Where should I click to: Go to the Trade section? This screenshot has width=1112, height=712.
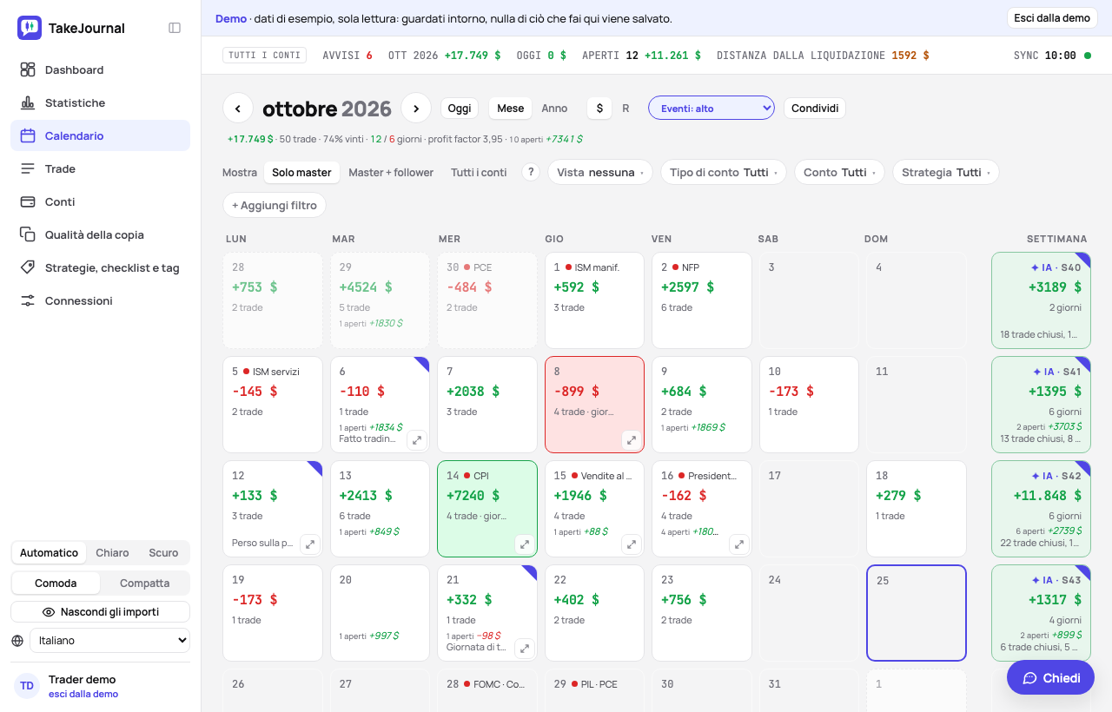click(100, 168)
